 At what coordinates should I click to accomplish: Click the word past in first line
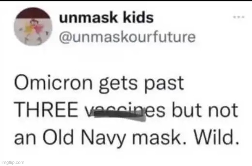coord(164,84)
